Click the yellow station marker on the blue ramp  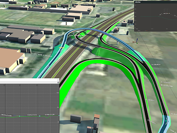click(x=62, y=48)
